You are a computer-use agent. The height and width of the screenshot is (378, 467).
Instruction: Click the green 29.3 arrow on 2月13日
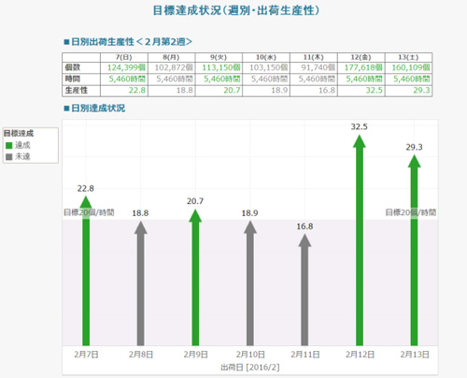(414, 250)
